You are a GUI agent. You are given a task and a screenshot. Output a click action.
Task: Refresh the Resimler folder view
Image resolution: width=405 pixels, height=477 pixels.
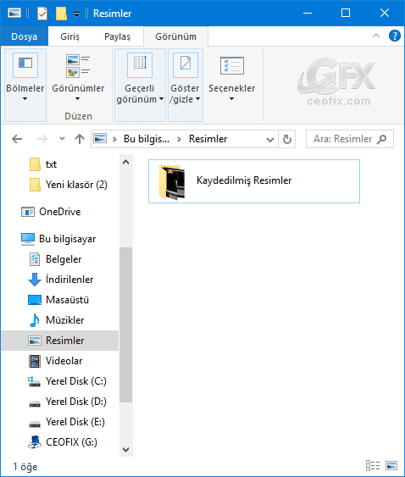click(287, 139)
